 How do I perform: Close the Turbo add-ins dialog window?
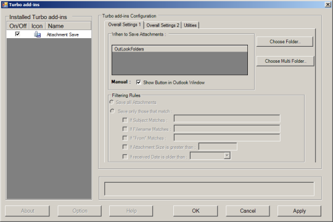click(327, 4)
